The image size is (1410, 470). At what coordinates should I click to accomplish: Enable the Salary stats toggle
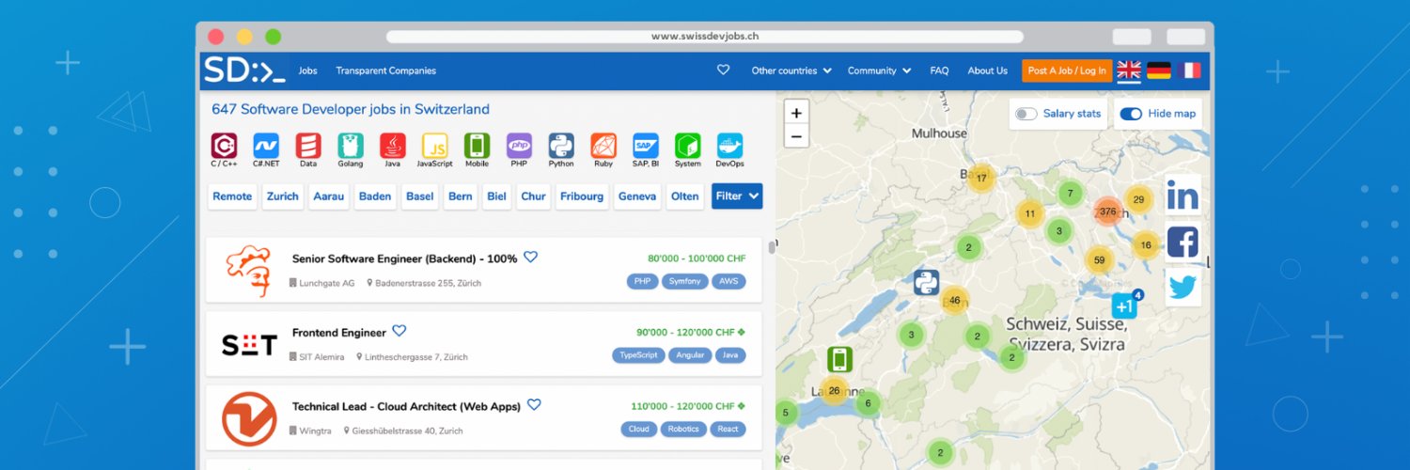(x=1026, y=114)
